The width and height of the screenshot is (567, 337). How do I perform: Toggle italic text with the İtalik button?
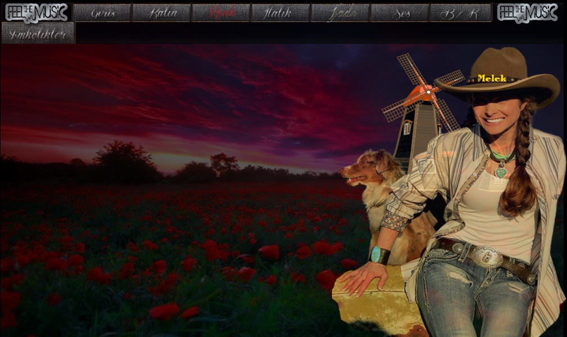coord(280,13)
